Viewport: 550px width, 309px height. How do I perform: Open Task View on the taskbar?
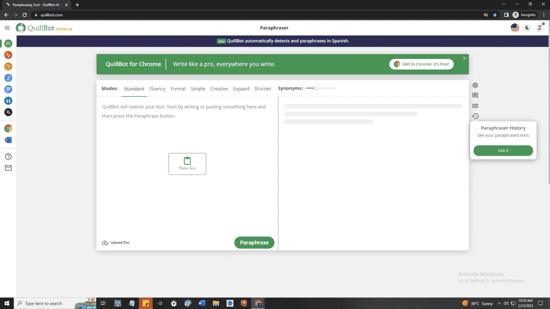point(103,303)
